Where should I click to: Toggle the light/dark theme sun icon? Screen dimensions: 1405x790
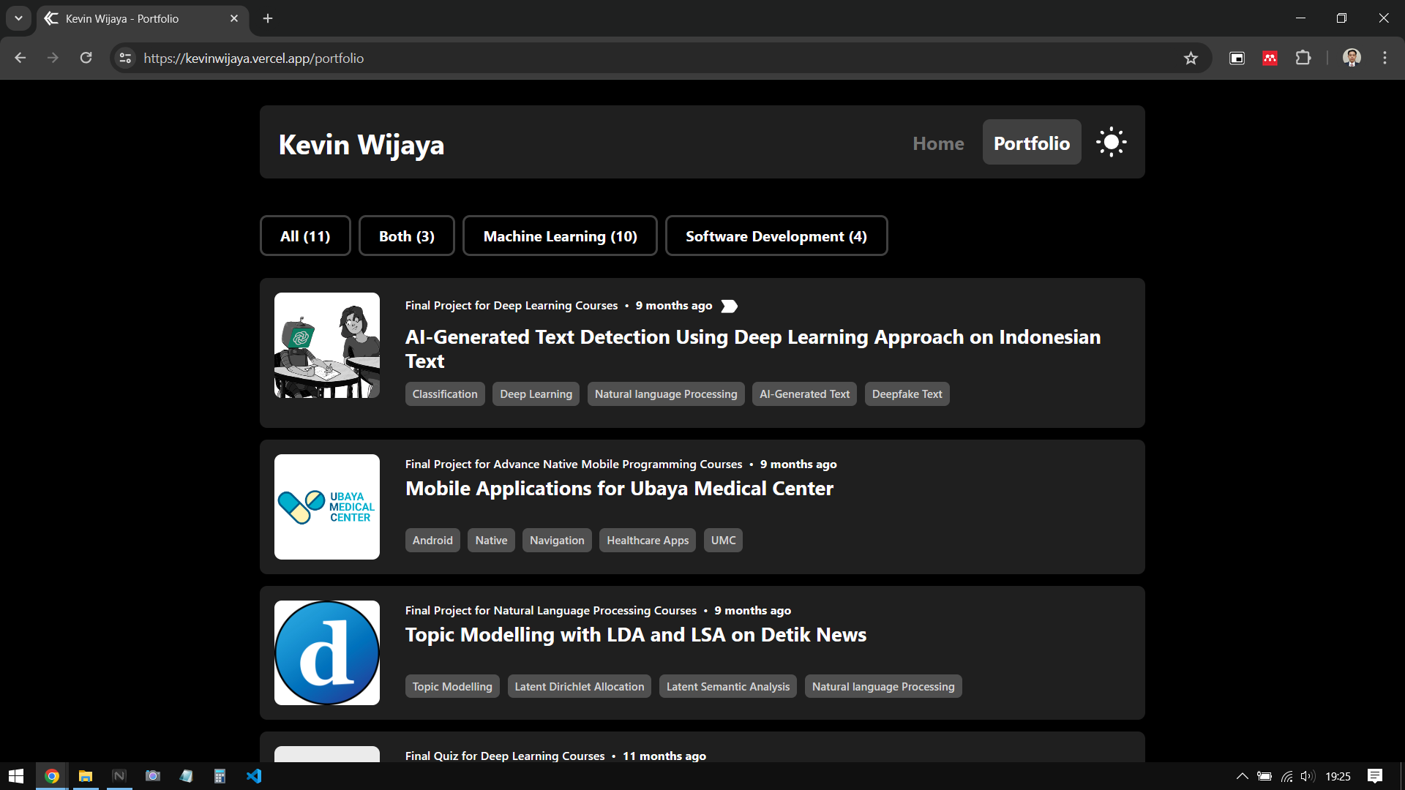[1111, 142]
